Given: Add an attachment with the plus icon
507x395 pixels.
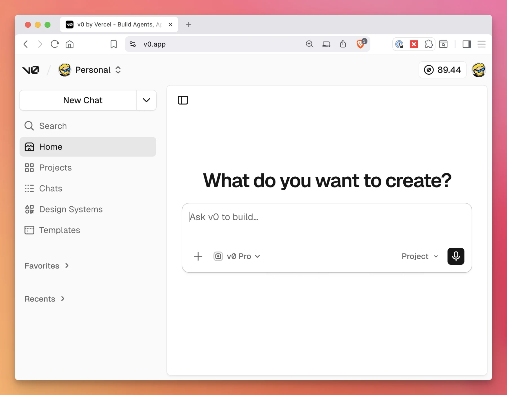Looking at the screenshot, I should (198, 256).
